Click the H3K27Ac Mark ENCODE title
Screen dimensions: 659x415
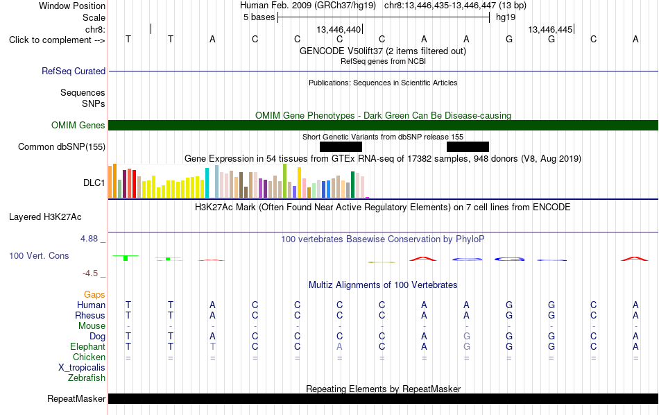tap(383, 207)
